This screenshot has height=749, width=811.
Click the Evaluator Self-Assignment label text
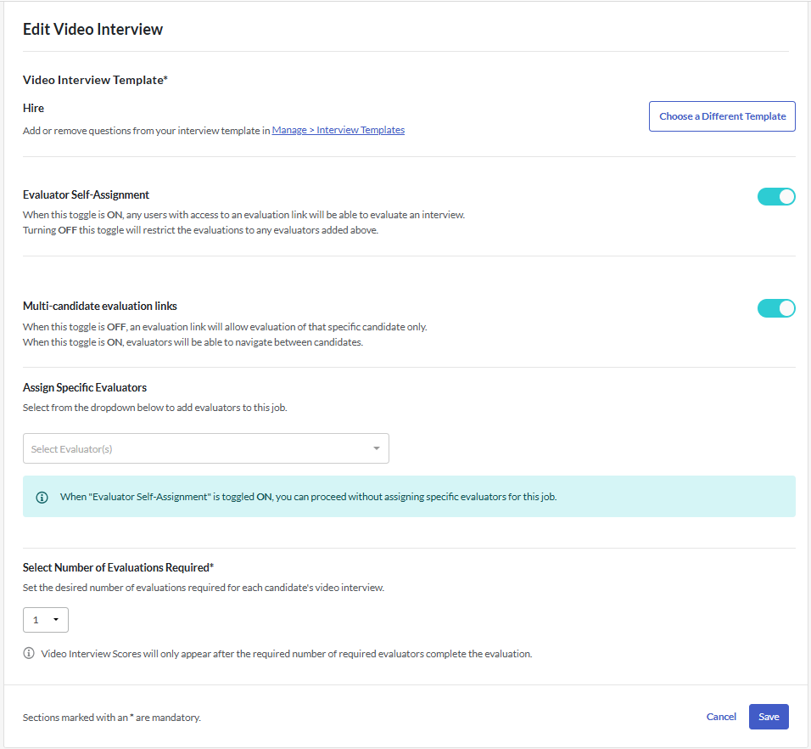pyautogui.click(x=86, y=194)
